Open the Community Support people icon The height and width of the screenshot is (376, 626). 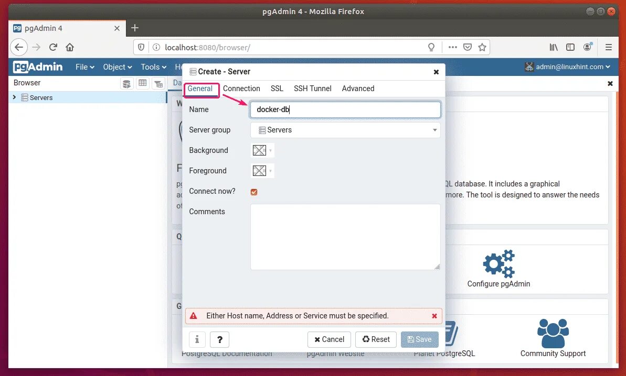(553, 334)
